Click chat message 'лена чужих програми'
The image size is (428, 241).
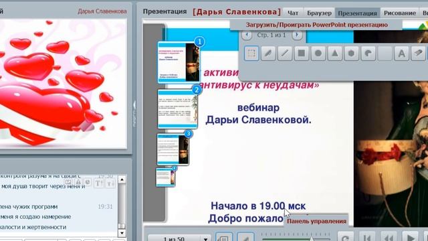29,207
